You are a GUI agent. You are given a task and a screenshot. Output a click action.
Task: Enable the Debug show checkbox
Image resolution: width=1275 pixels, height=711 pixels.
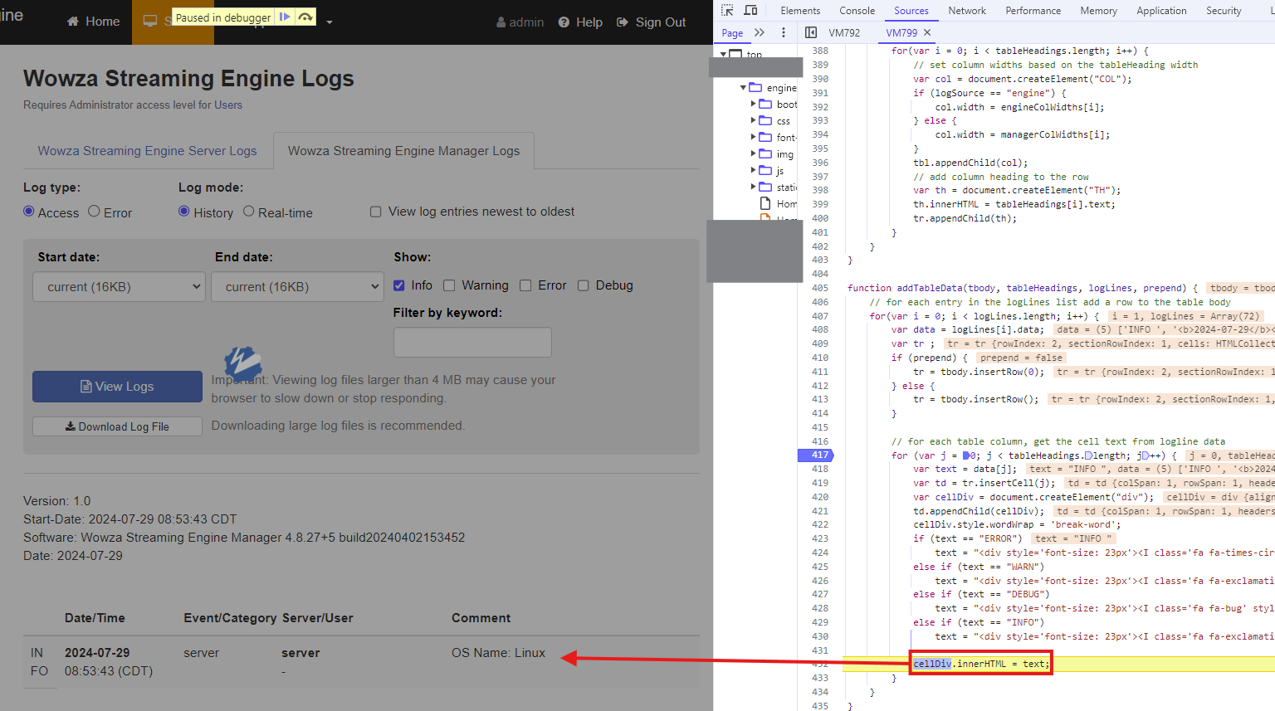tap(584, 285)
